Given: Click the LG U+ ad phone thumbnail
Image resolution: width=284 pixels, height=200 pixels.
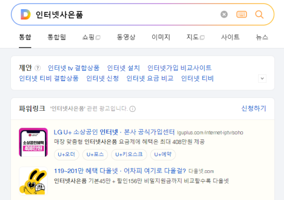Looking at the screenshot, I should pos(33,142).
